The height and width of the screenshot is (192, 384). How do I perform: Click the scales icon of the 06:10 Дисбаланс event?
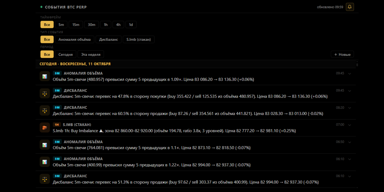point(45,179)
